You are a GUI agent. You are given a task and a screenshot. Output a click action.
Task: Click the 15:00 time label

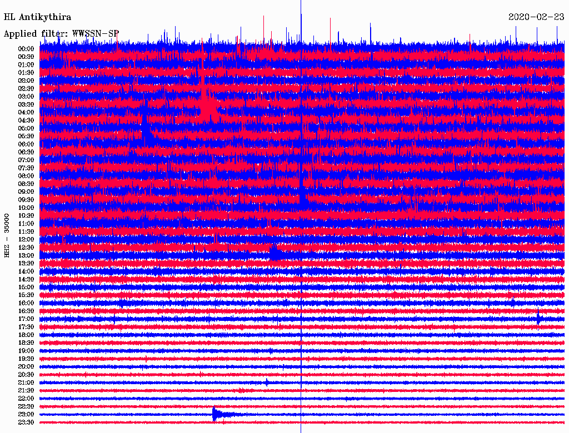coord(26,287)
